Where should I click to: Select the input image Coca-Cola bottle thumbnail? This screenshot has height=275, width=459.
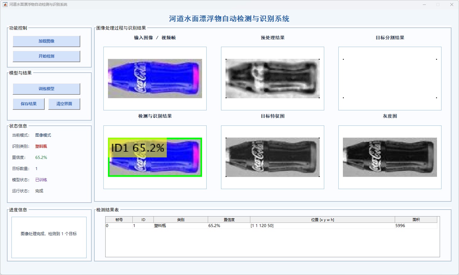point(155,78)
